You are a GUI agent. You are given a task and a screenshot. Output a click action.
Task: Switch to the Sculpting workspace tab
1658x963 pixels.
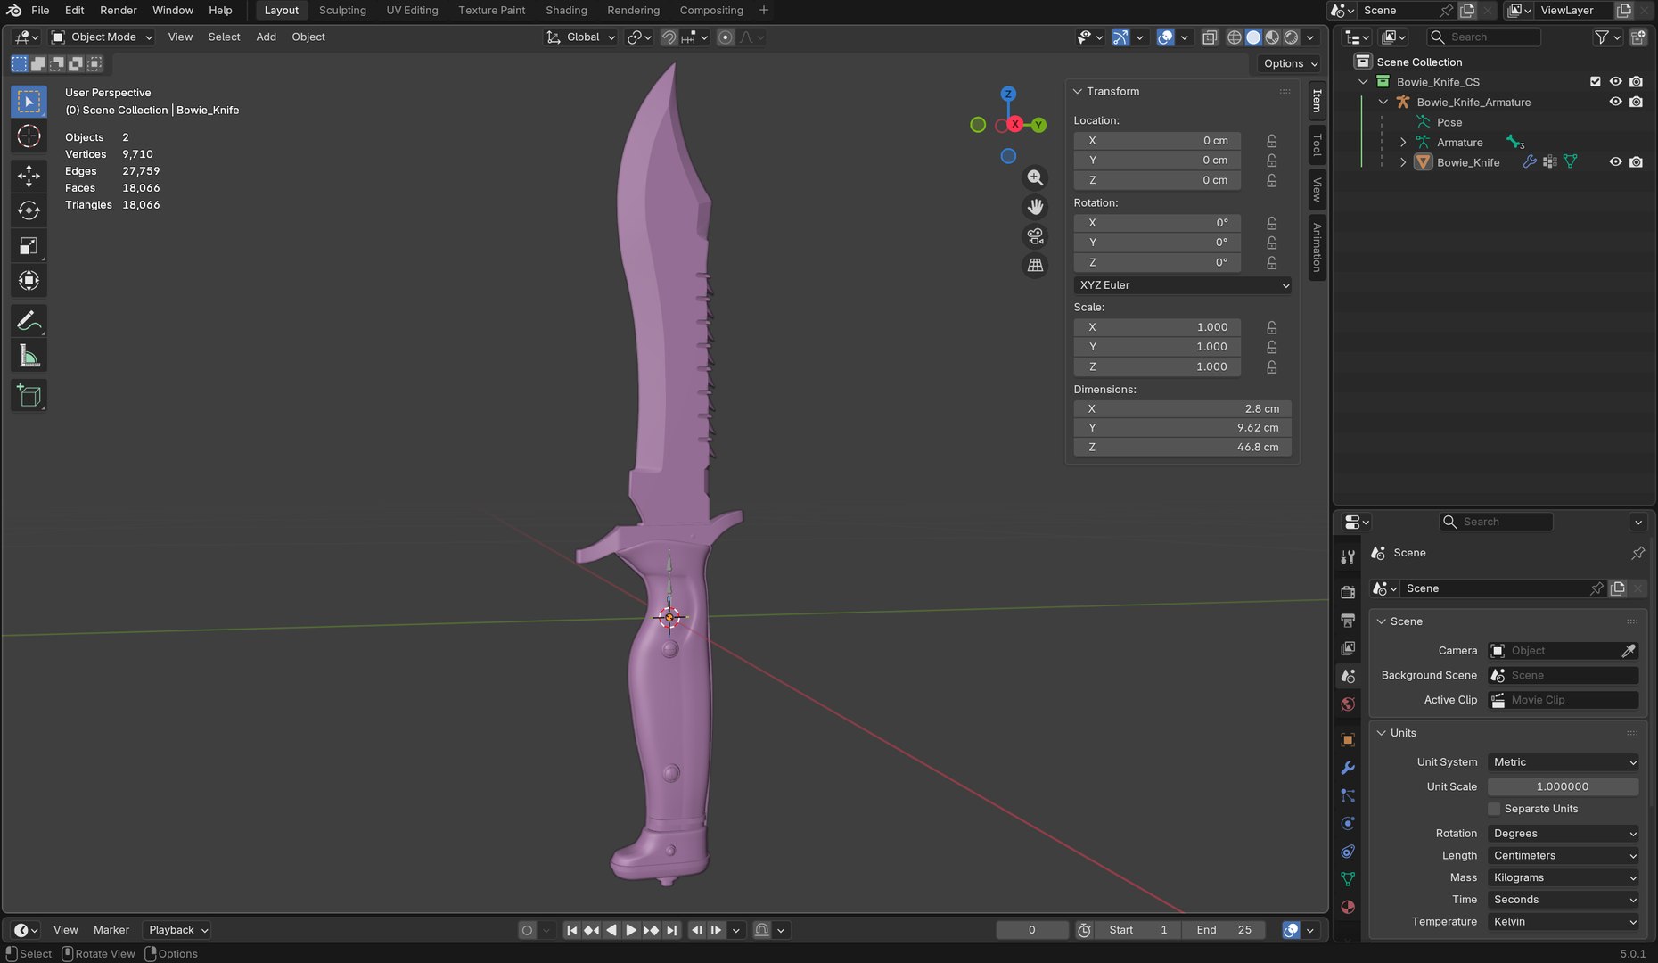coord(342,10)
